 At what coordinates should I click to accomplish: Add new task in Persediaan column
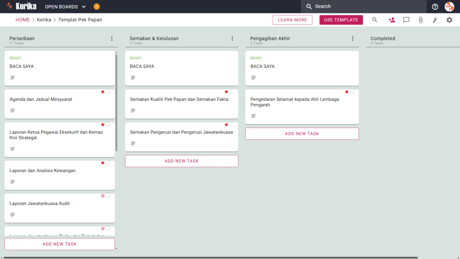[x=60, y=244]
